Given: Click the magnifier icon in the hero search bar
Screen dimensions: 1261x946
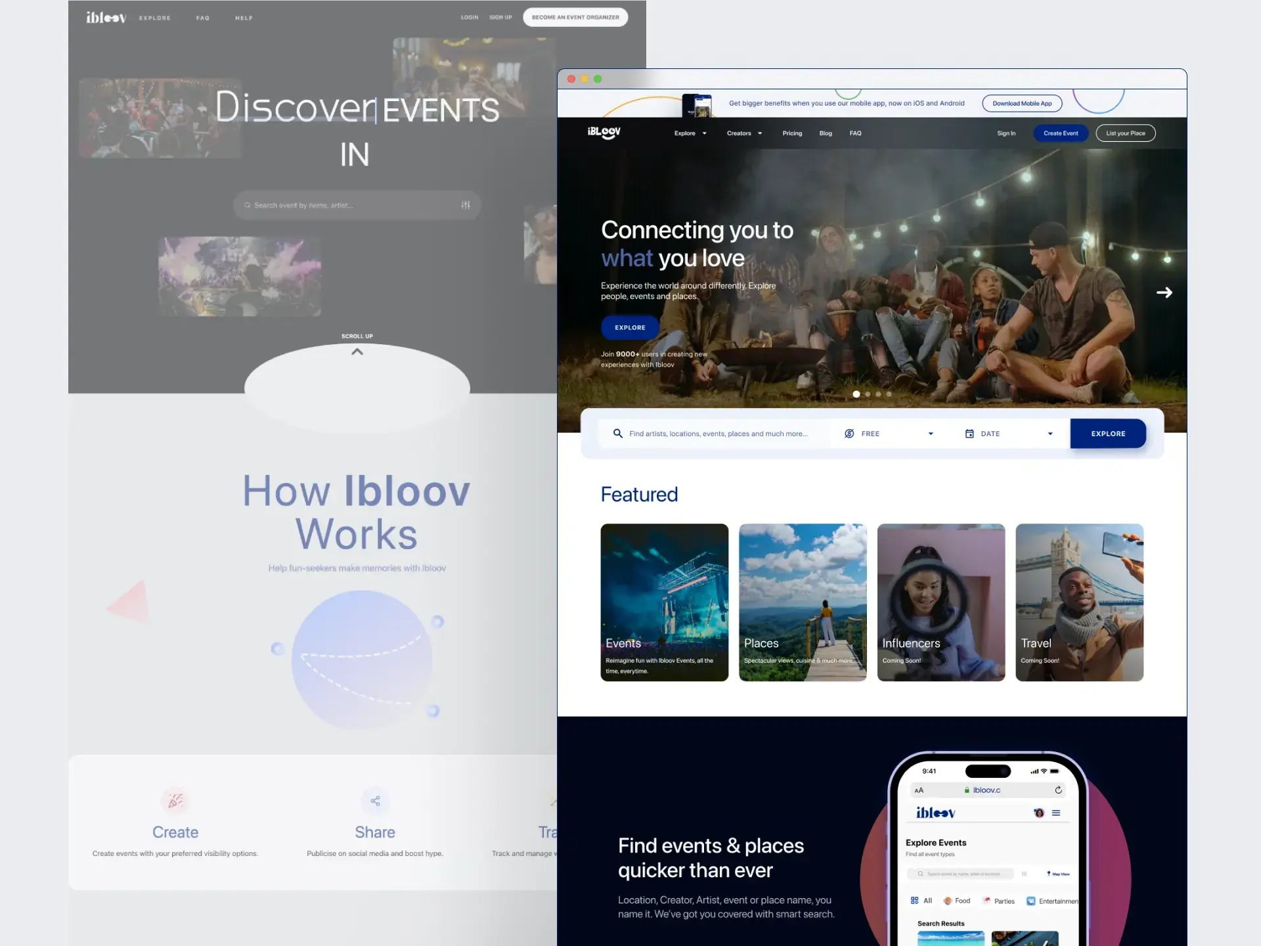Looking at the screenshot, I should (618, 433).
